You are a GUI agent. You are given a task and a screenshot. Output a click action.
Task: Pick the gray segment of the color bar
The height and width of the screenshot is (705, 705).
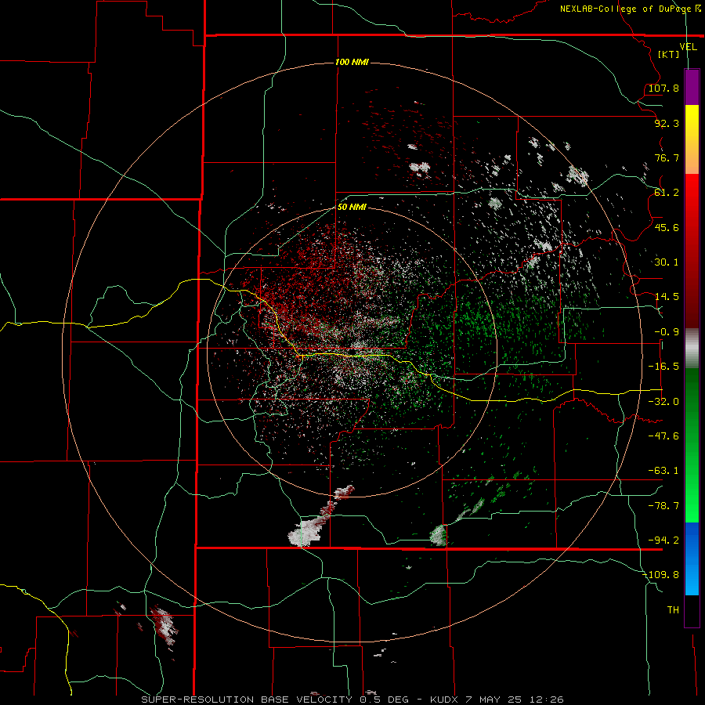(x=692, y=349)
